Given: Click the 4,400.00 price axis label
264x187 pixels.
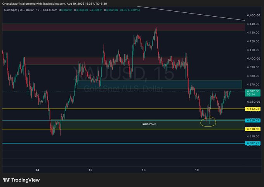Looking at the screenshot, I should [x=254, y=58].
